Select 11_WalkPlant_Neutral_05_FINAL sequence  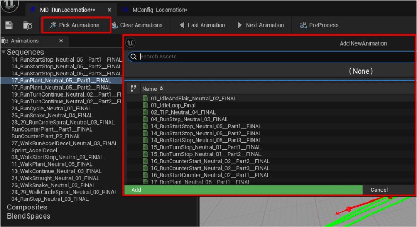coord(52,164)
